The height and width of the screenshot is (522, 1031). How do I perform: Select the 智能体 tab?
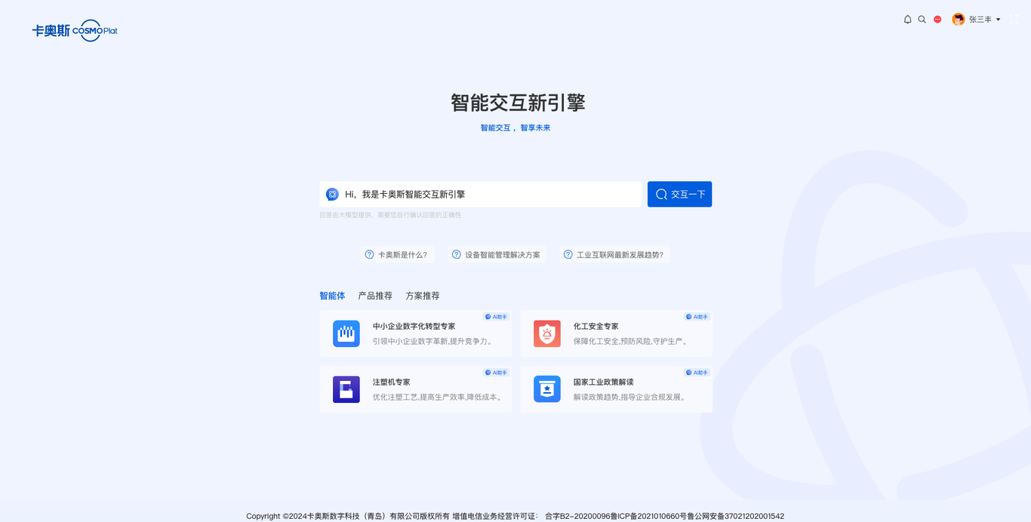click(332, 296)
